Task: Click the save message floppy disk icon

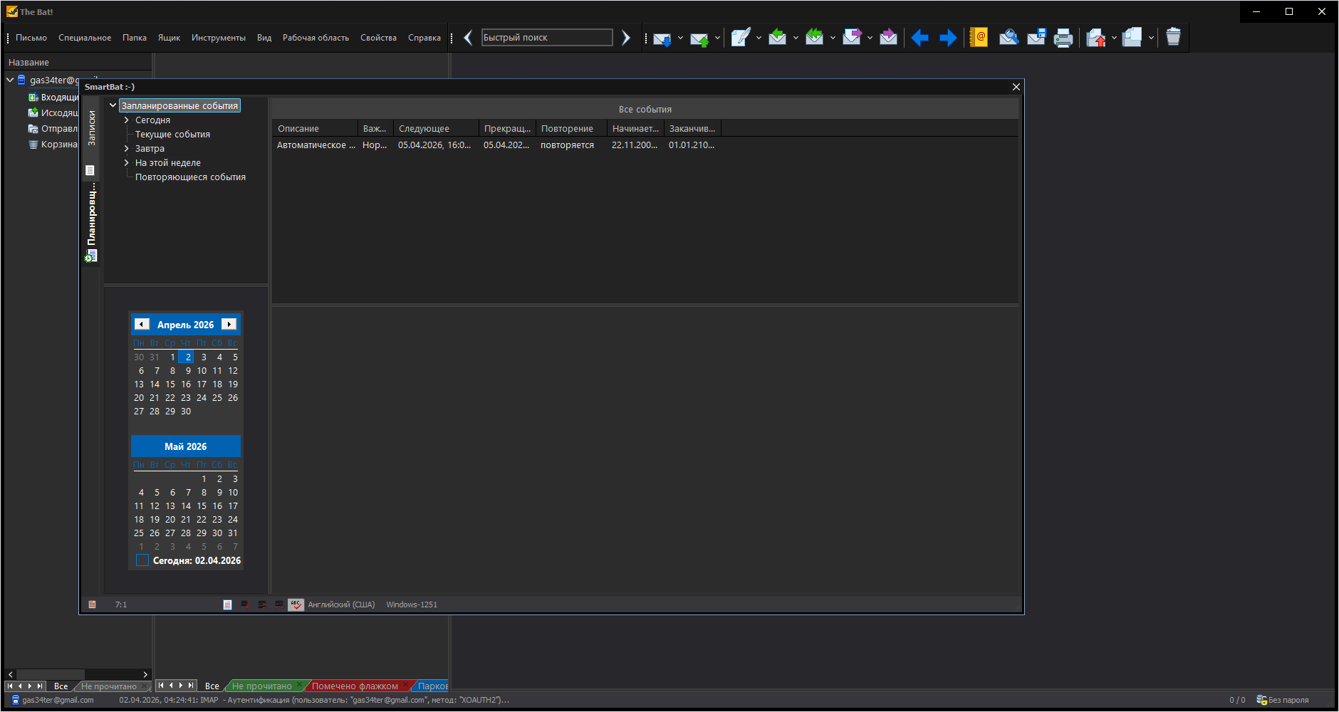Action: pos(1036,38)
